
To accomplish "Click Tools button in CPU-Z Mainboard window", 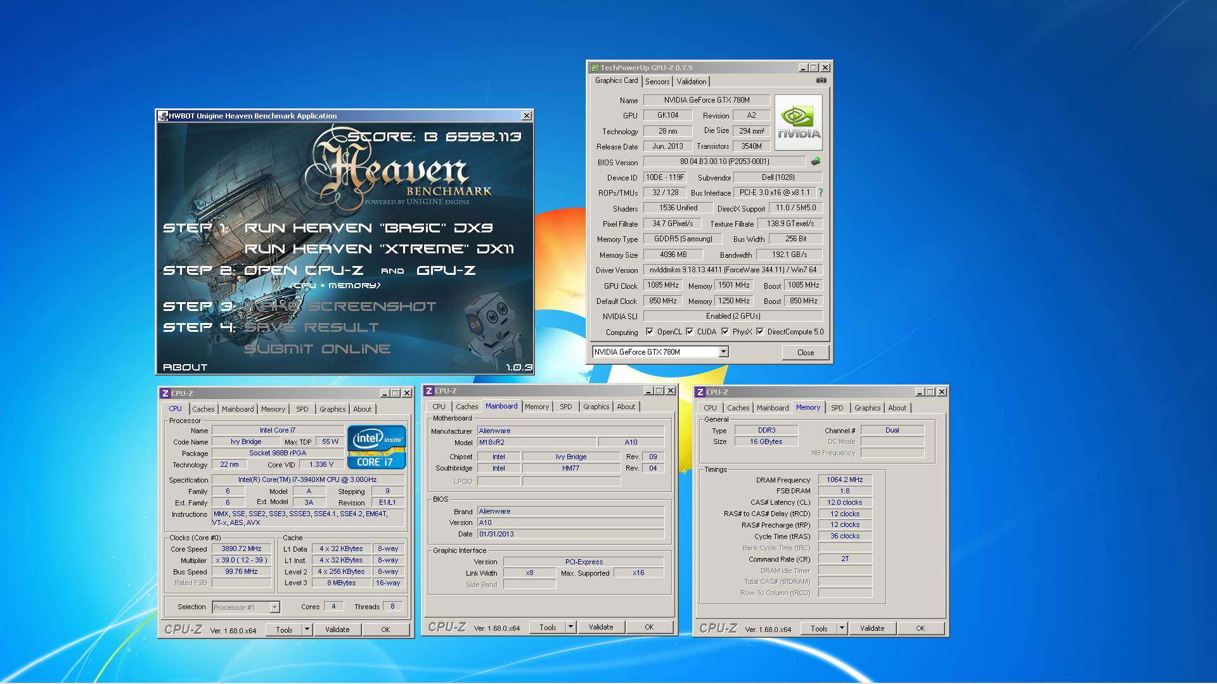I will coord(548,627).
